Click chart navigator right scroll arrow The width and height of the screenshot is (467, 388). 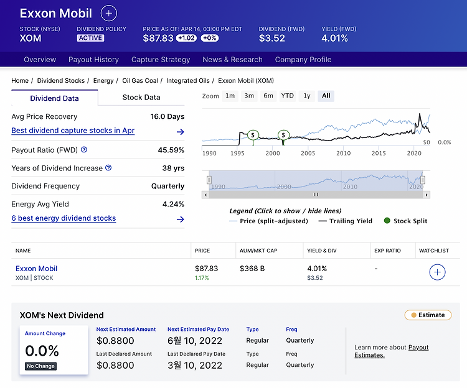[427, 195]
